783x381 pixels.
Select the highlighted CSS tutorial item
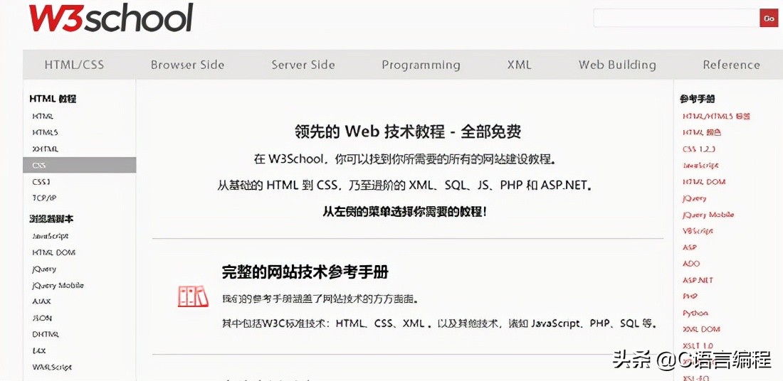pyautogui.click(x=80, y=165)
